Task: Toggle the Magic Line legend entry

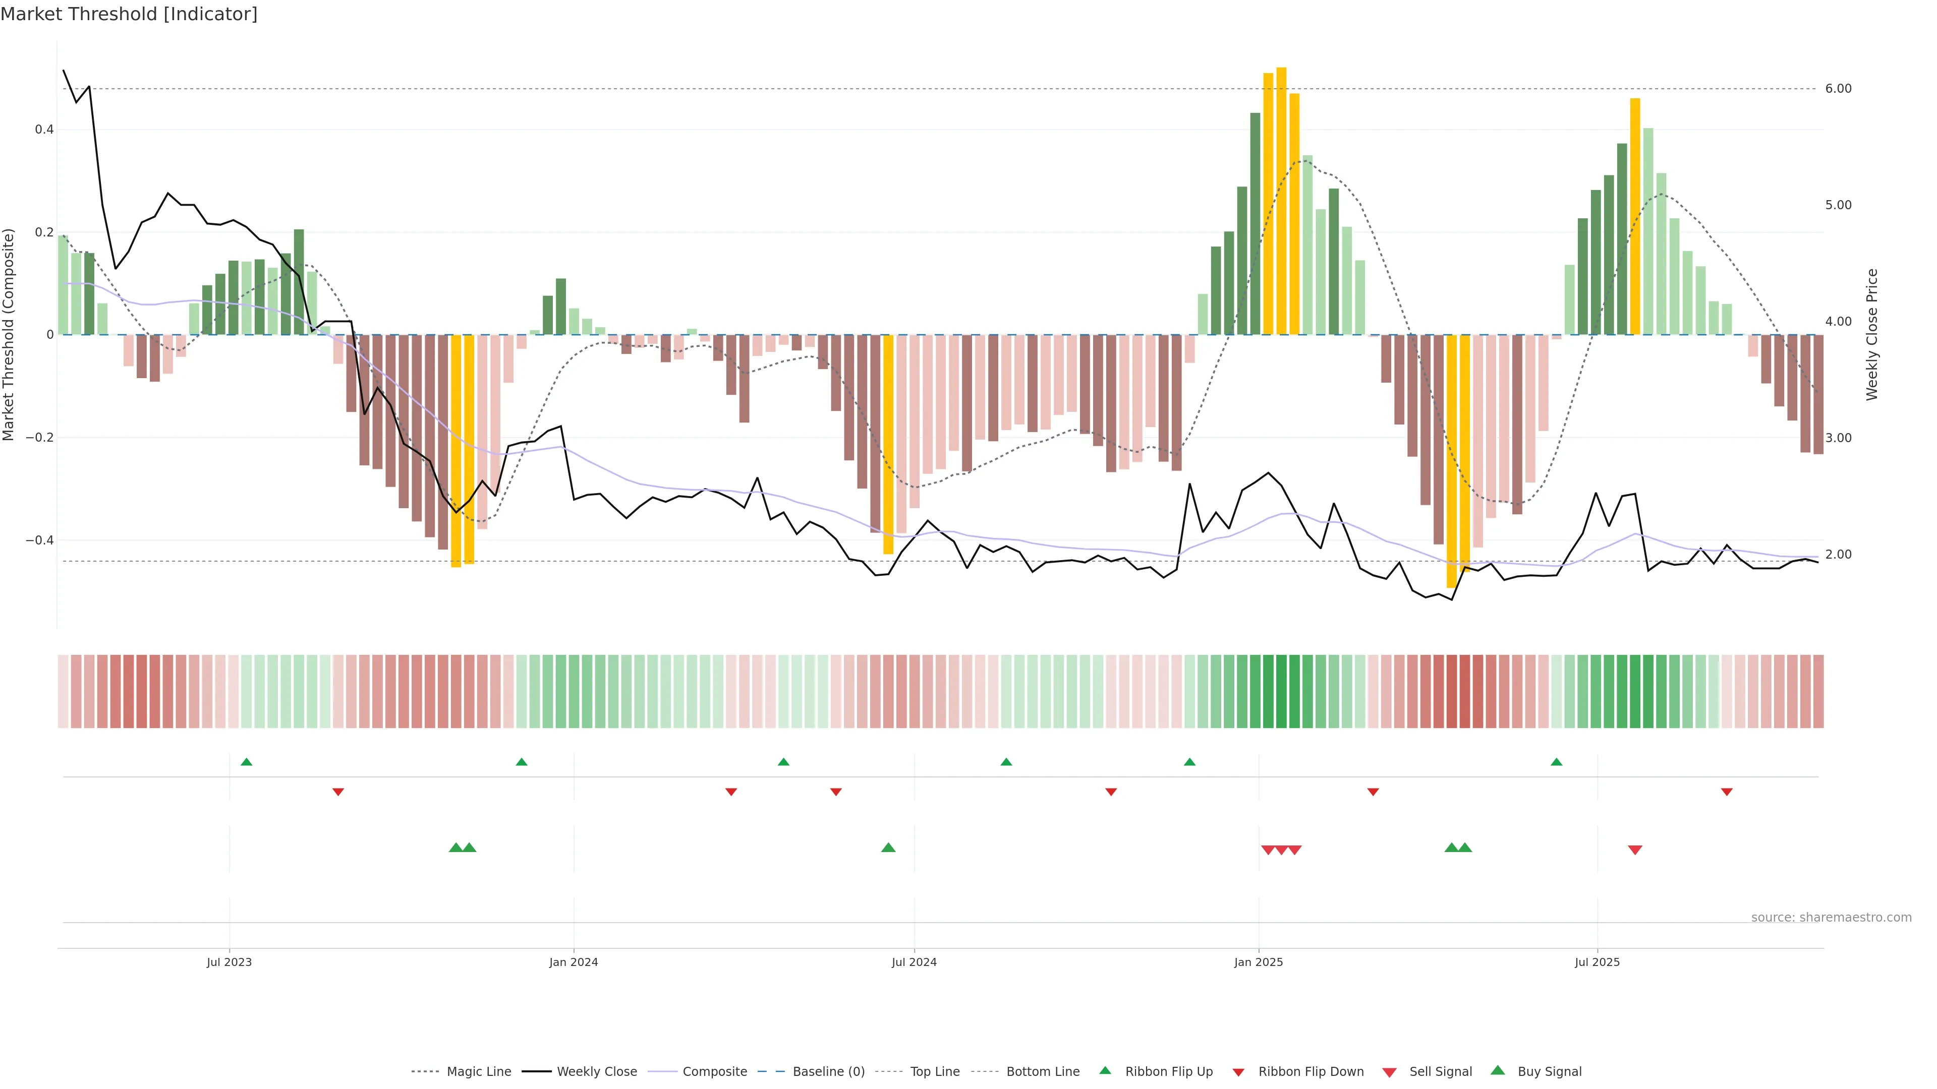Action: point(478,1072)
